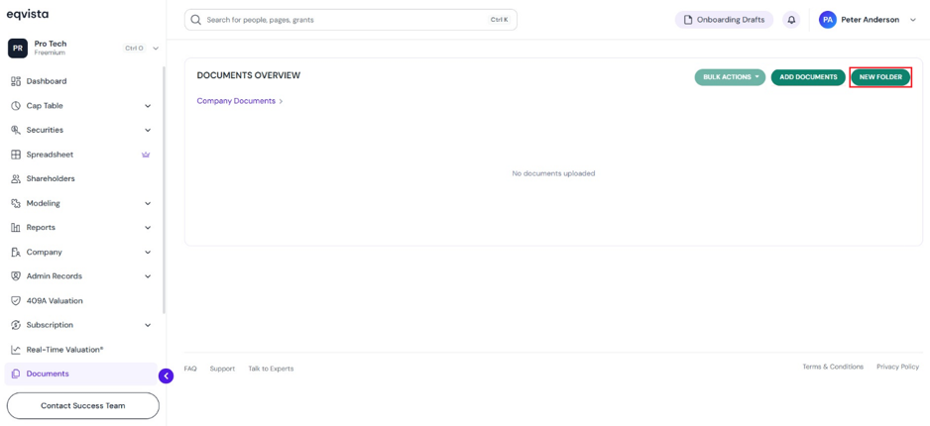Open Pro Tech company switcher

pos(83,48)
